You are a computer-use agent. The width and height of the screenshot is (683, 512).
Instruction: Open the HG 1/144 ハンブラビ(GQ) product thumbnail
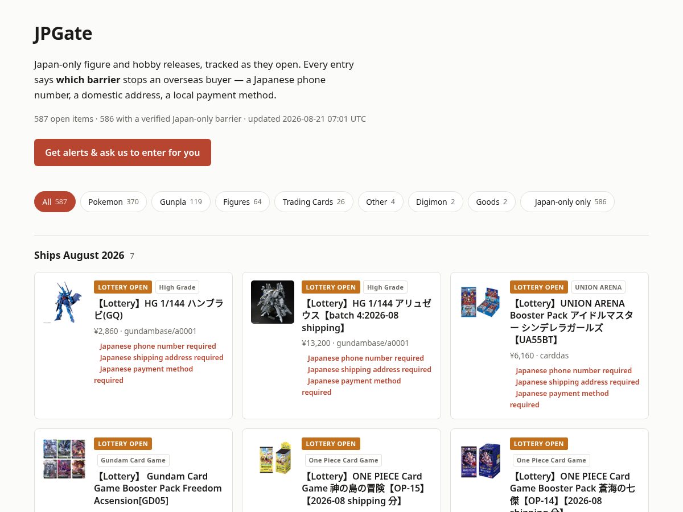[x=64, y=302]
